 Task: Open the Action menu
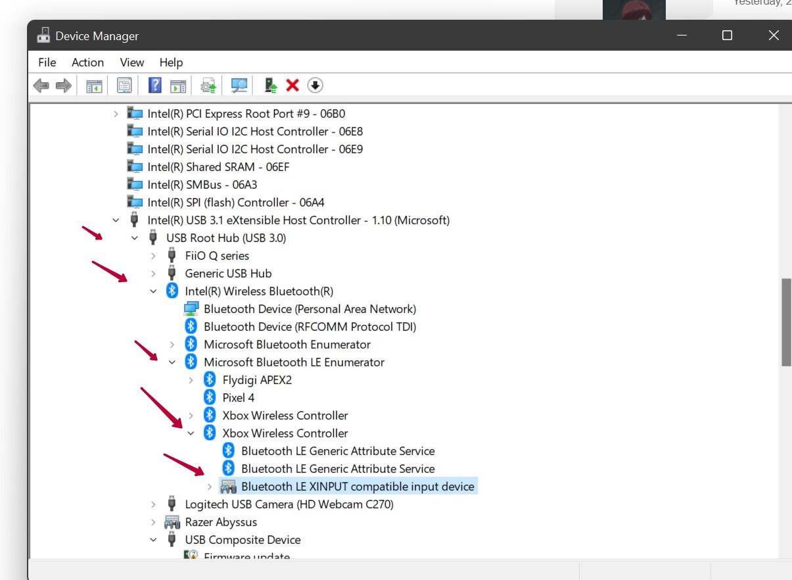87,62
